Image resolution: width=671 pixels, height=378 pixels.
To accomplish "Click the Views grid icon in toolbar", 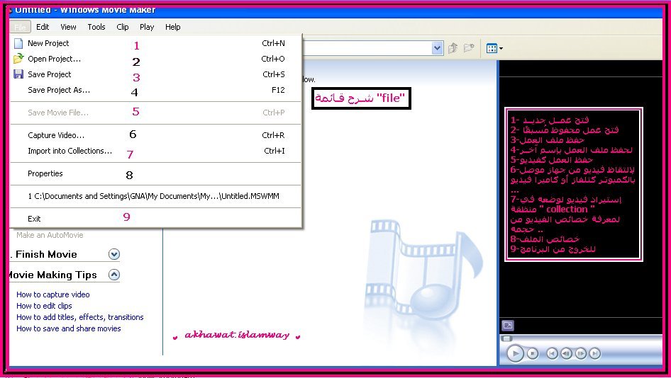I will pyautogui.click(x=492, y=48).
